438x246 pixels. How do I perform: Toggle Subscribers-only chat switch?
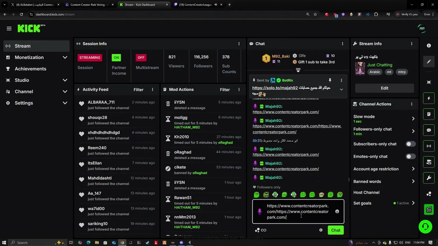(x=411, y=144)
